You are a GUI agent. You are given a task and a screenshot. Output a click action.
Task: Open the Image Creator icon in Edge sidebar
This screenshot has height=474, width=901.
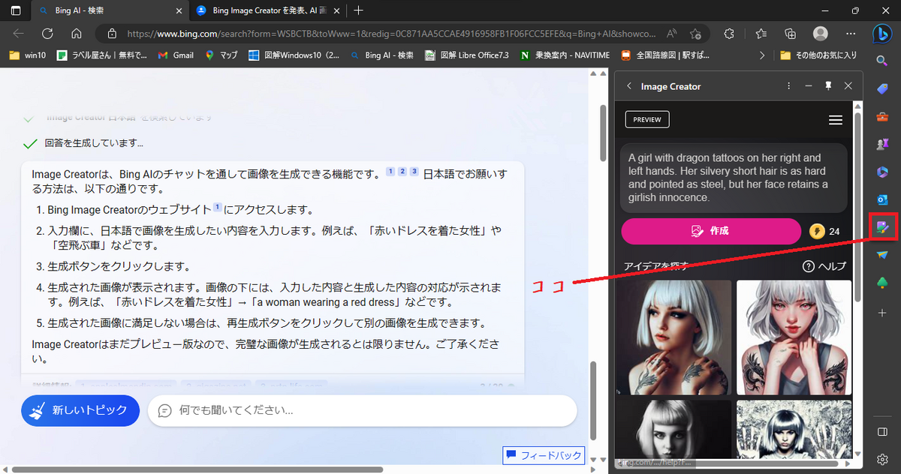tap(881, 227)
